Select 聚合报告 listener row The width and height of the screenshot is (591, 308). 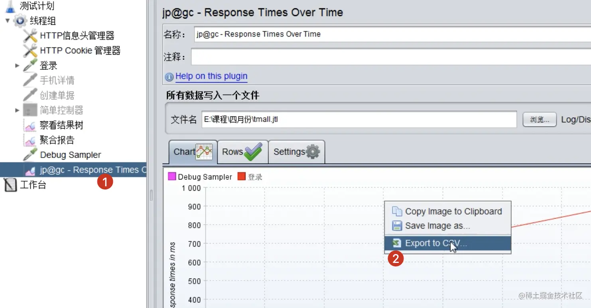[57, 140]
